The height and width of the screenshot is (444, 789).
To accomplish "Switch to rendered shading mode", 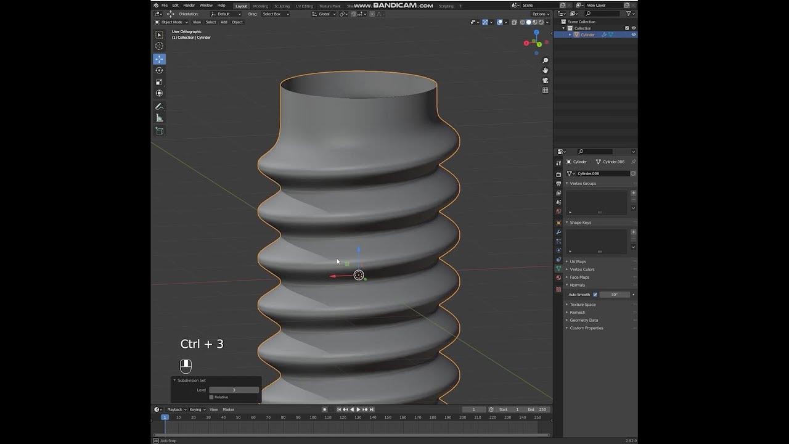I will point(540,22).
